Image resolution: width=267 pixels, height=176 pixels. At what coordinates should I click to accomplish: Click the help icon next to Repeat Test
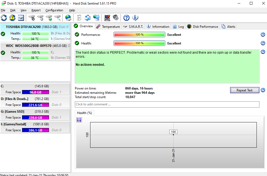(x=263, y=90)
